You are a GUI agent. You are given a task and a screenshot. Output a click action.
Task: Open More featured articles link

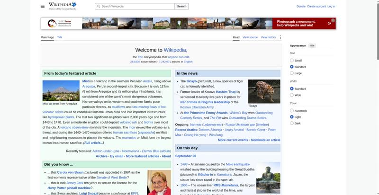click(x=143, y=156)
